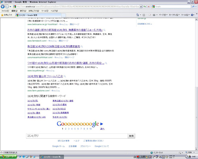Open コシヒカリ 富山米 ファーム八乙女 result
Viewport: 198px width, 159px height.
[x=45, y=76]
